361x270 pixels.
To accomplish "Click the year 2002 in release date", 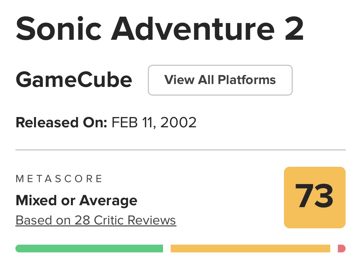I will pyautogui.click(x=178, y=122).
